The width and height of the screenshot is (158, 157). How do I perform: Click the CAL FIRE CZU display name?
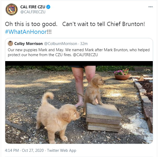pyautogui.click(x=33, y=7)
